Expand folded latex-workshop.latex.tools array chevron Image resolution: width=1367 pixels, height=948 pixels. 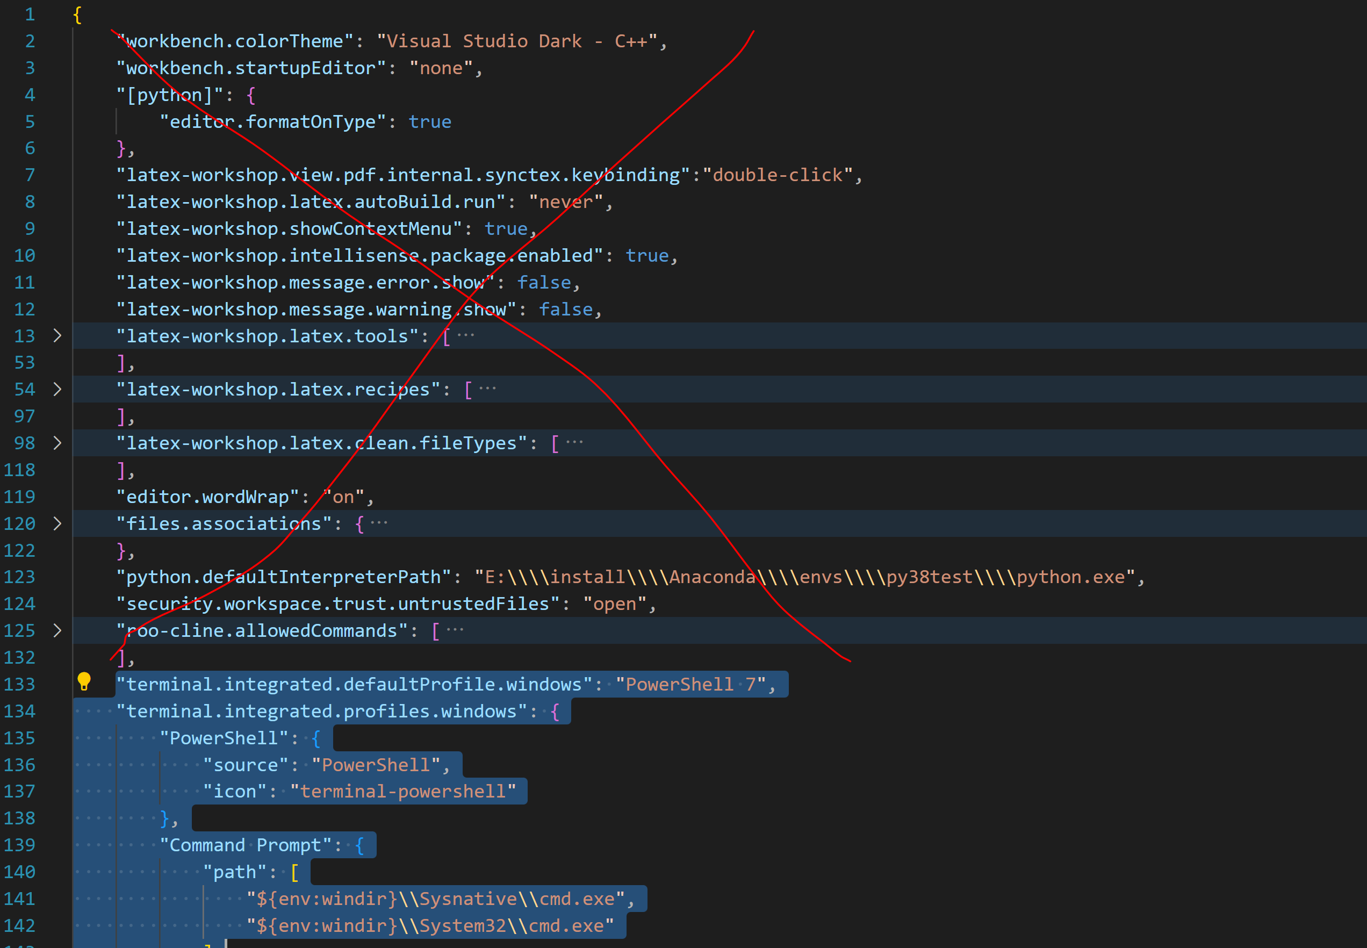tap(57, 335)
